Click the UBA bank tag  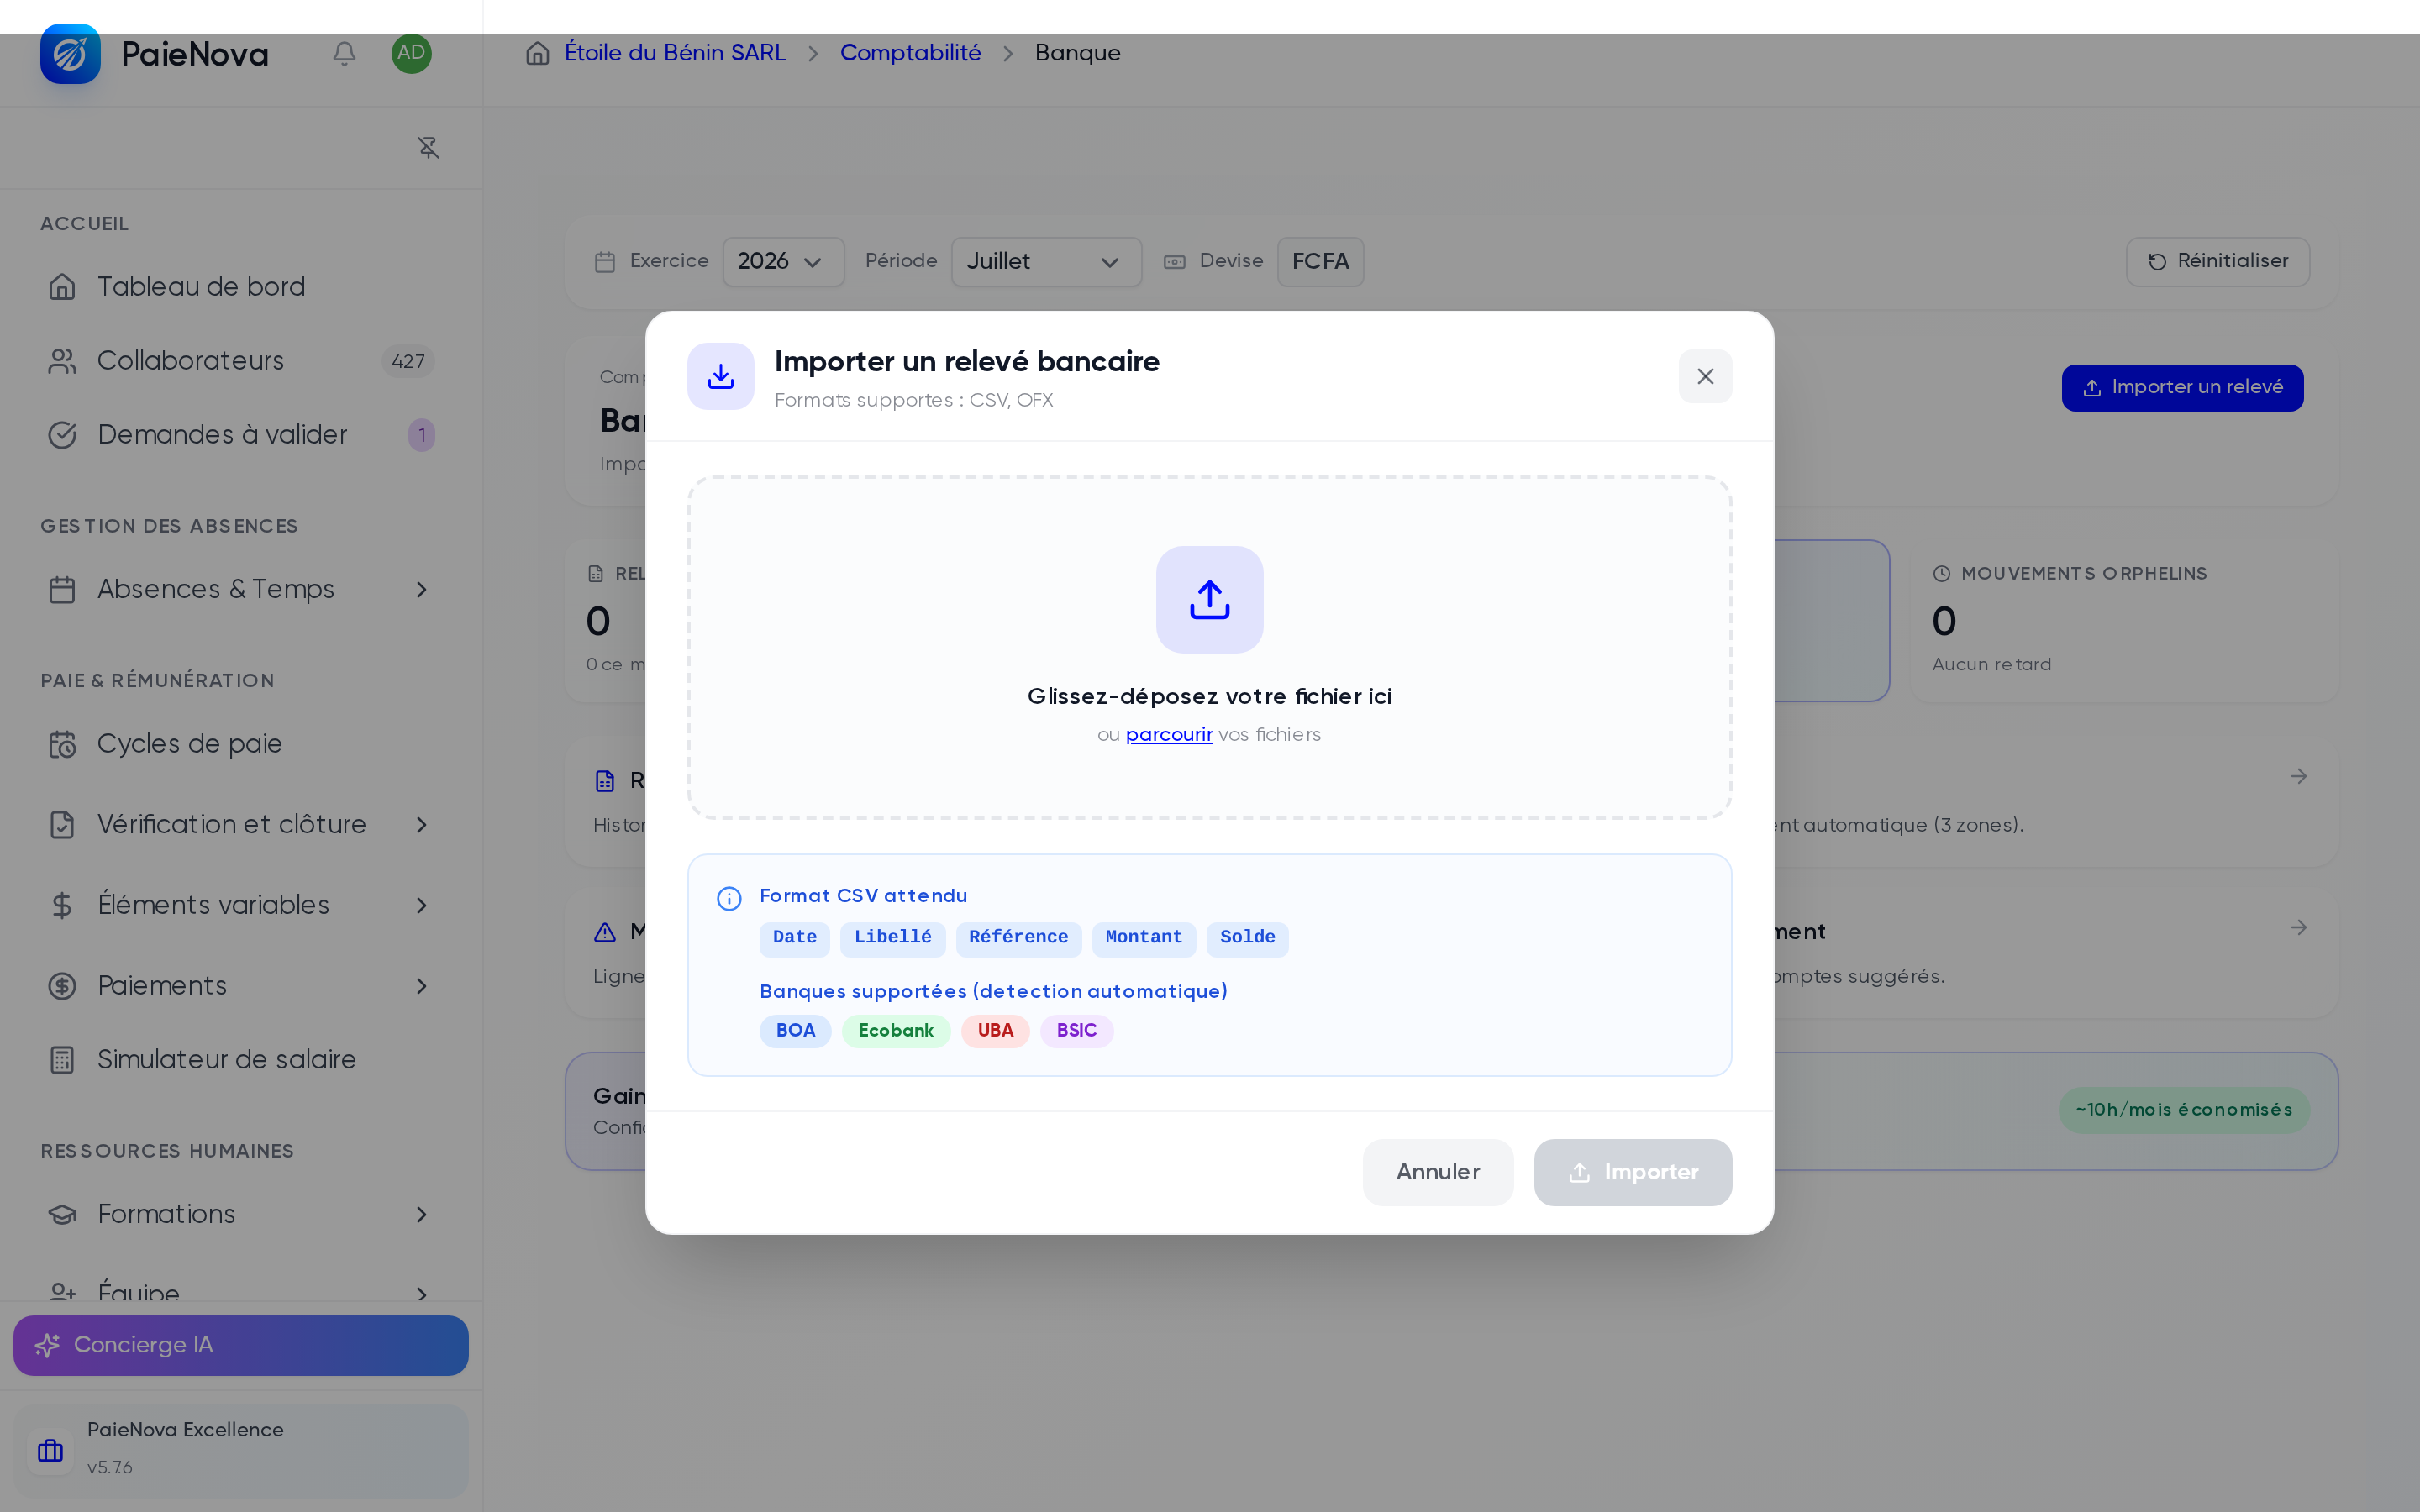tap(995, 1031)
